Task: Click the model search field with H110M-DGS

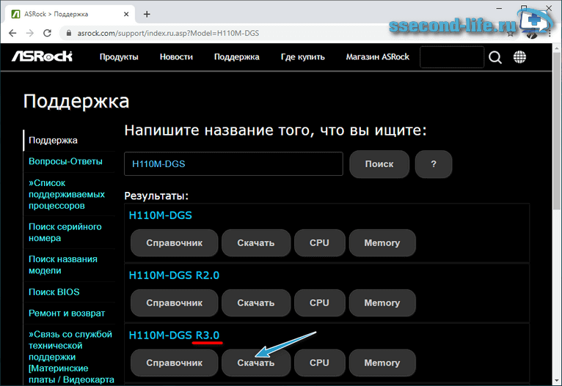Action: click(x=233, y=164)
